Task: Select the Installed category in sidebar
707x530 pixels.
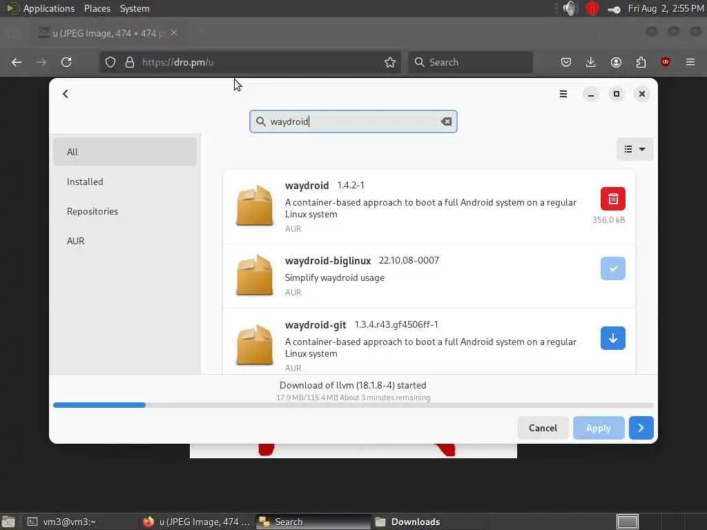Action: (125, 181)
